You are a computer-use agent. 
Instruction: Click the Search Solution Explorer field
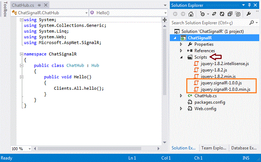pos(207,23)
